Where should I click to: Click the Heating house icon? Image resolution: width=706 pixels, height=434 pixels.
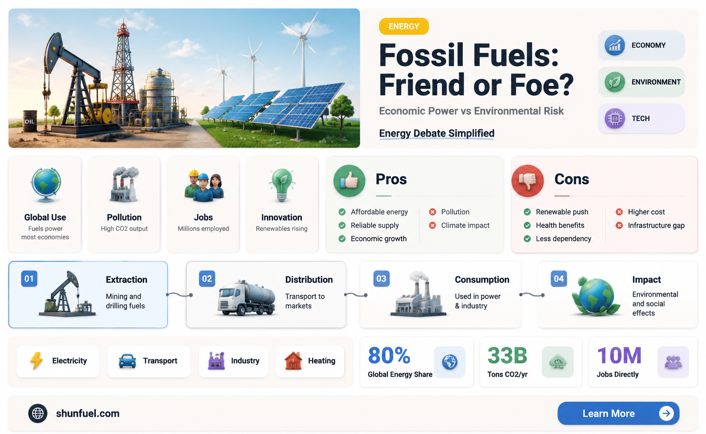[293, 361]
